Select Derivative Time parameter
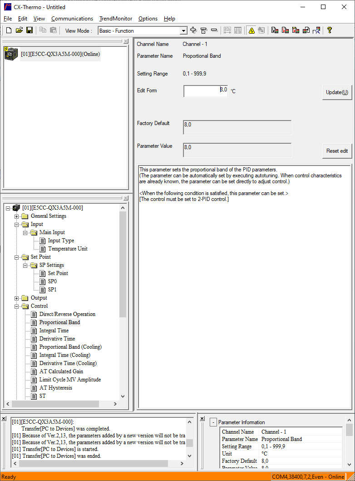The width and height of the screenshot is (355, 481). click(x=57, y=339)
